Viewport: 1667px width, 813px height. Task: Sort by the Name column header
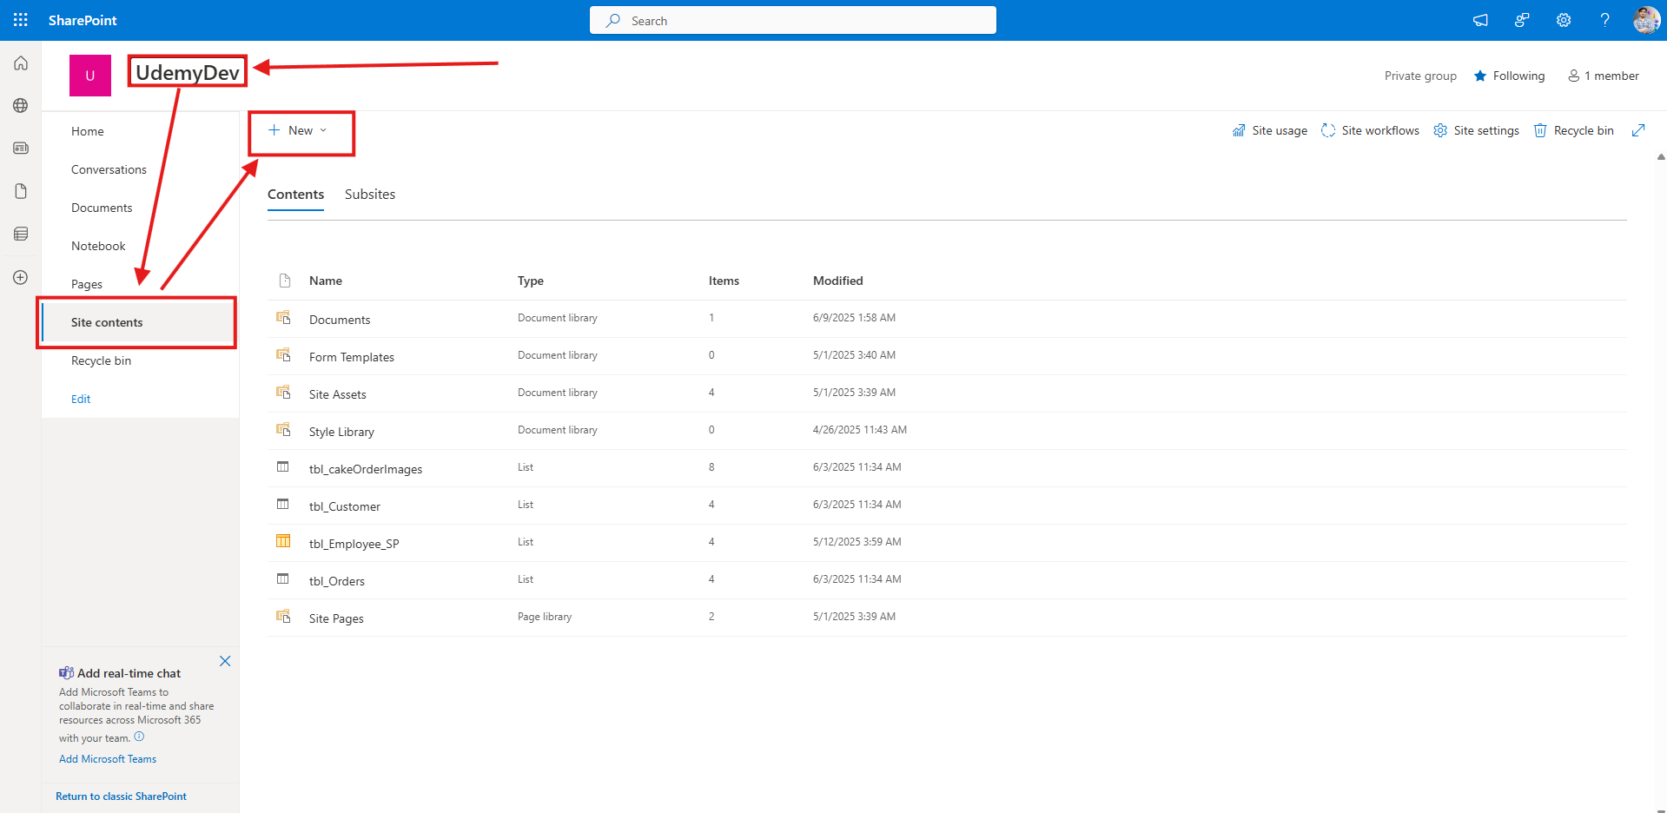coord(326,281)
